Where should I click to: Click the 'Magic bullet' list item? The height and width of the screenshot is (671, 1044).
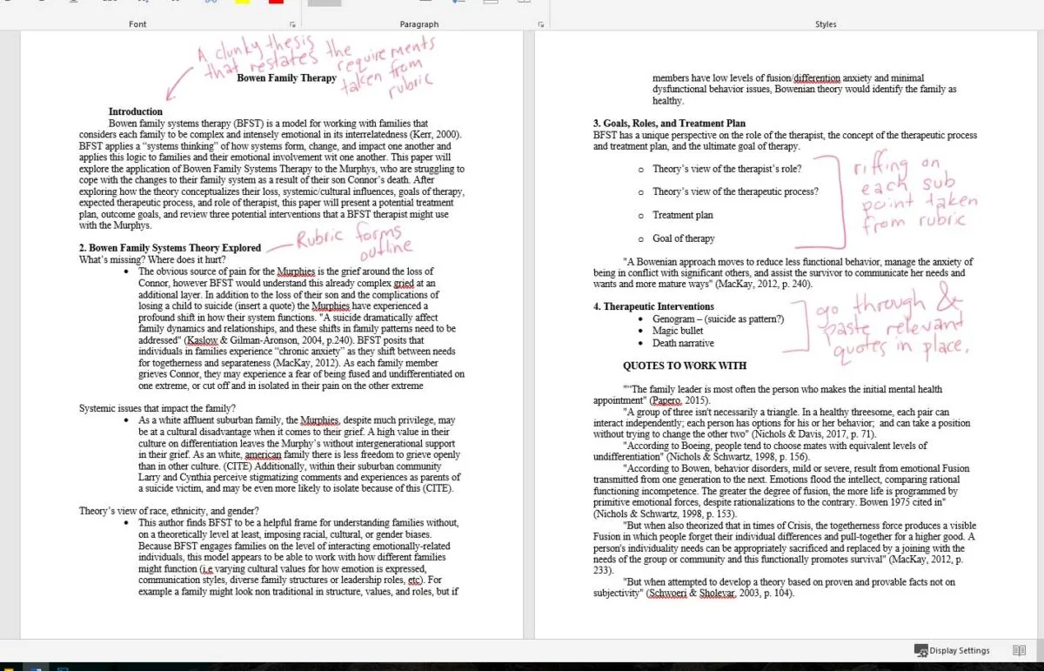point(678,331)
